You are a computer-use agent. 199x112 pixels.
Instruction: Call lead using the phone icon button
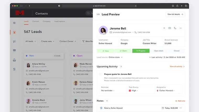click(175, 28)
